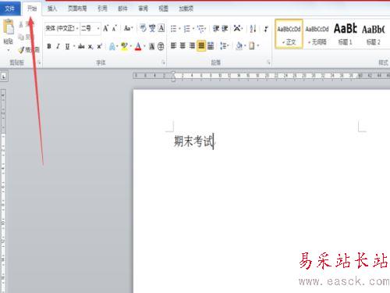Click the text 期末考试 in document
The width and height of the screenshot is (390, 293).
pyautogui.click(x=194, y=141)
